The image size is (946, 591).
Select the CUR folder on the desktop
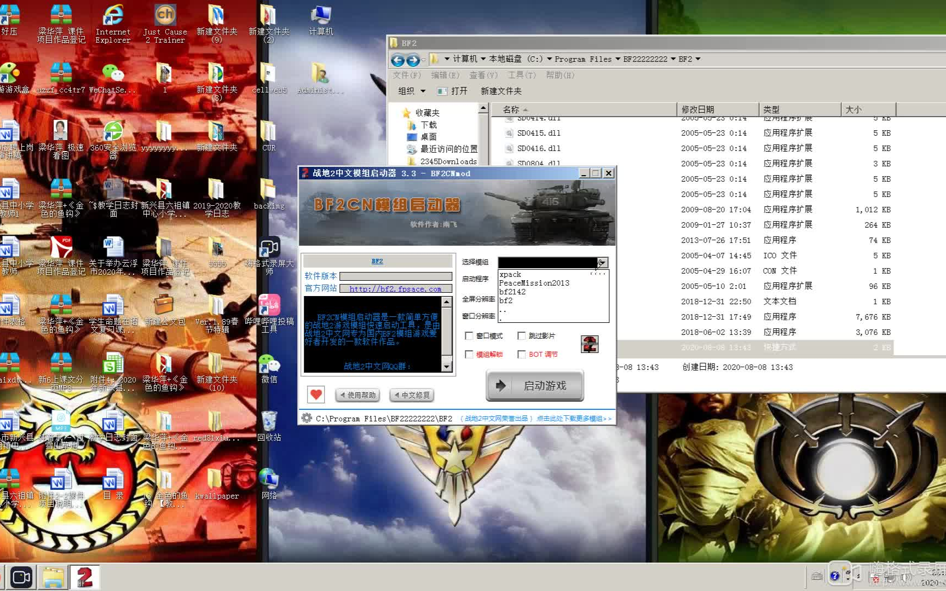(x=268, y=136)
